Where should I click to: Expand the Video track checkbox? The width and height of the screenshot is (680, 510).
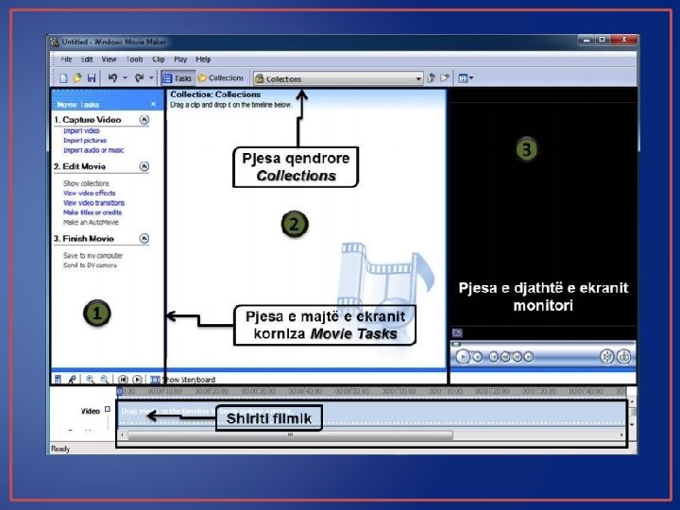[x=108, y=409]
